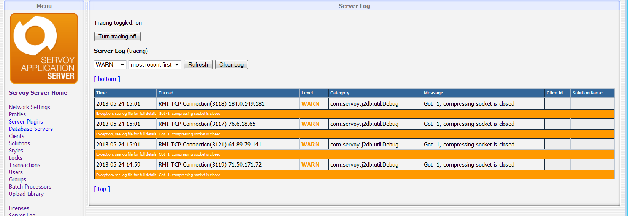View the Locks page
The width and height of the screenshot is (628, 216).
coord(16,158)
